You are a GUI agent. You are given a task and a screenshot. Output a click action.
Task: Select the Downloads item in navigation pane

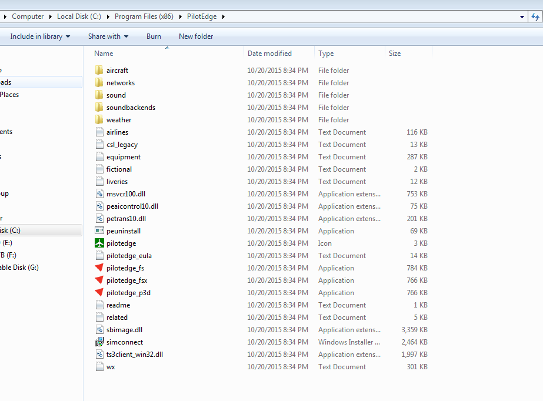point(41,82)
